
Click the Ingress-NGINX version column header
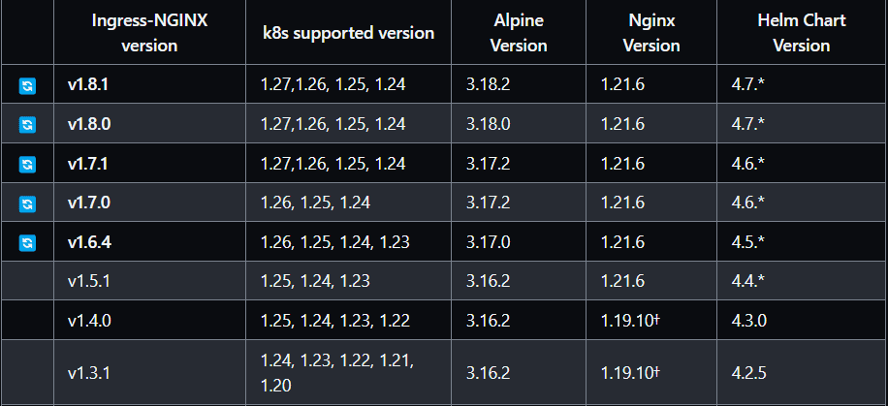click(148, 33)
